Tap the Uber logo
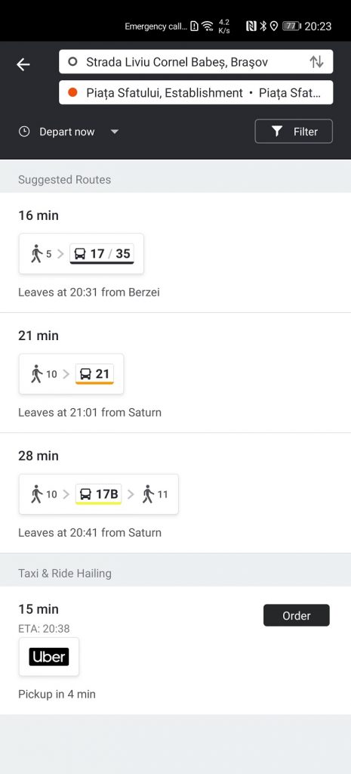 (49, 657)
